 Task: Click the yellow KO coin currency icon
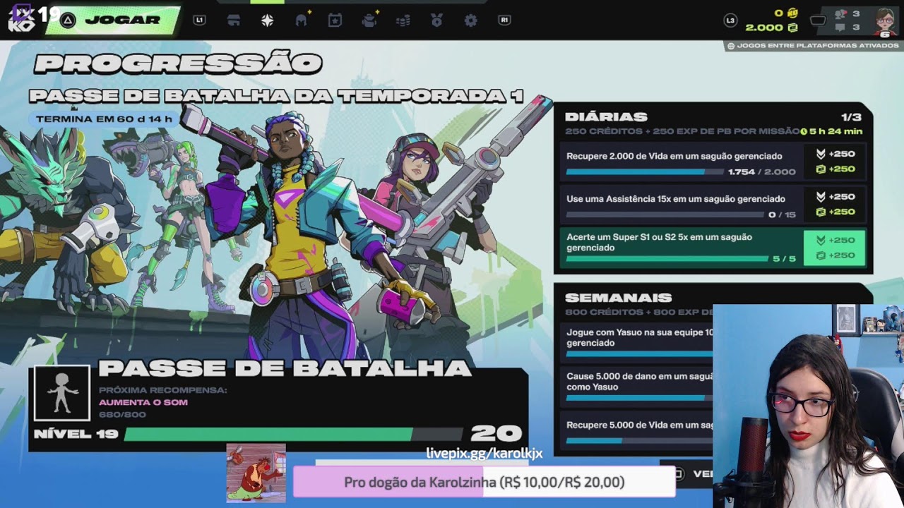click(792, 13)
